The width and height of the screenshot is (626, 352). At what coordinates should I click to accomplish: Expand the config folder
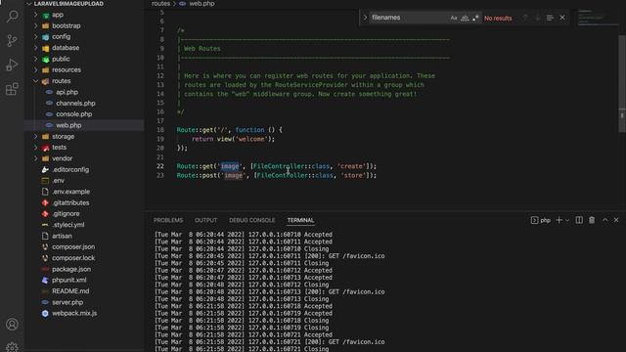click(x=35, y=37)
